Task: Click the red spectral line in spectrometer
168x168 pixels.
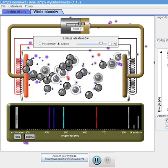Action: coord(96,118)
